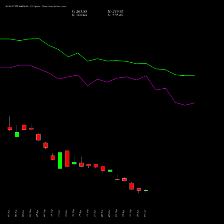Click the close value C: 201.85
This screenshot has height=224, width=224.
click(79, 12)
